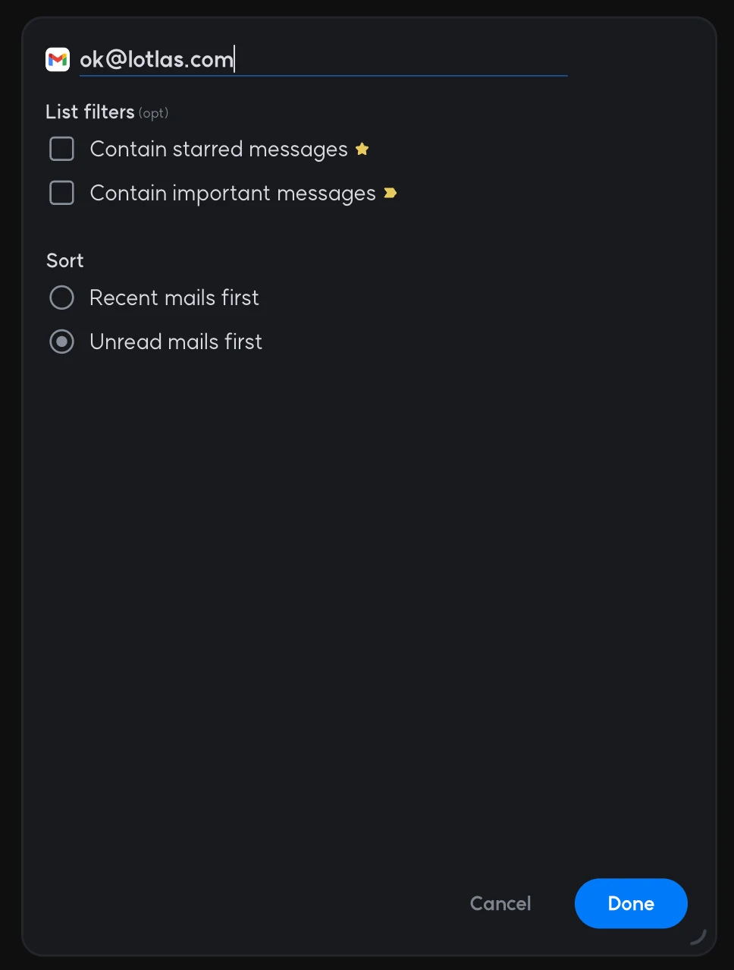
Task: Click the "Sort" section heading
Action: tap(65, 260)
